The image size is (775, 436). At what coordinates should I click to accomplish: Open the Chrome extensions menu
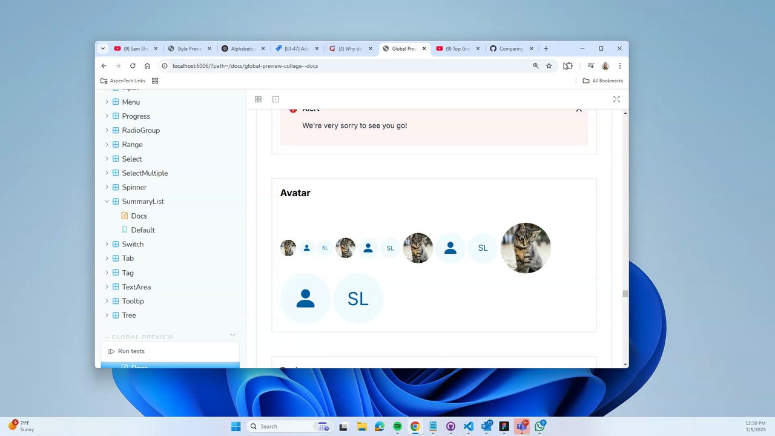click(568, 66)
